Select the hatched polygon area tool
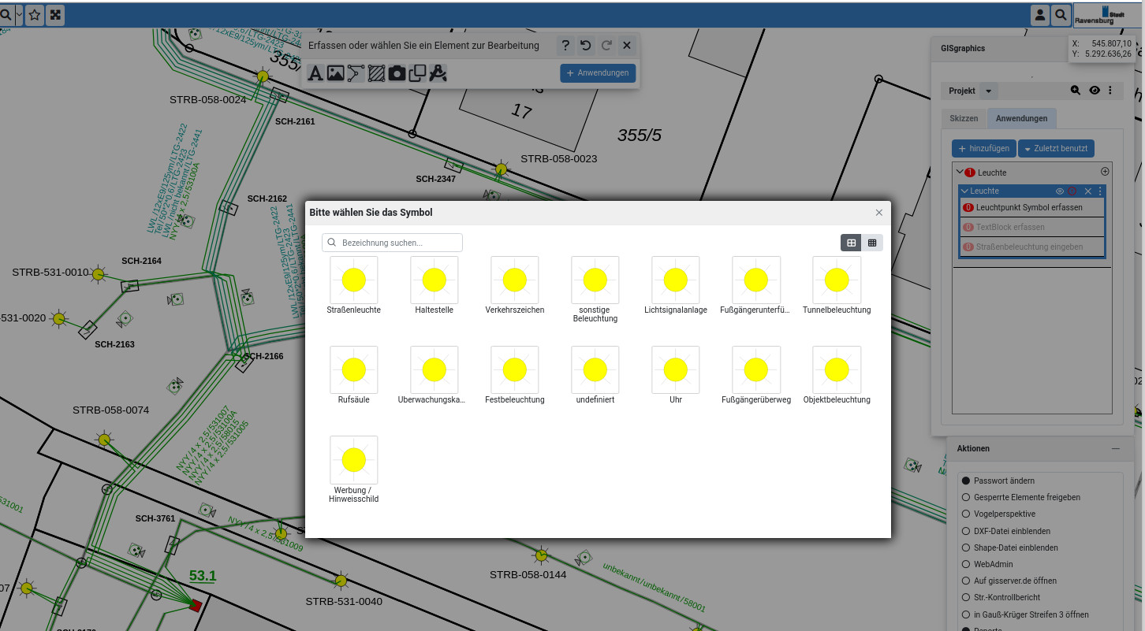 point(377,73)
